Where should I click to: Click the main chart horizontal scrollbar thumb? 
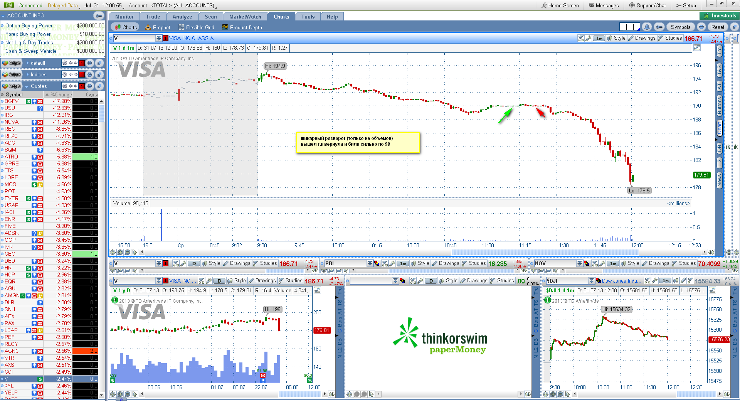tap(545, 252)
